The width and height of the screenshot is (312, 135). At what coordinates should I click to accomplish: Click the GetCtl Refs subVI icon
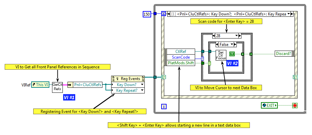57,87
